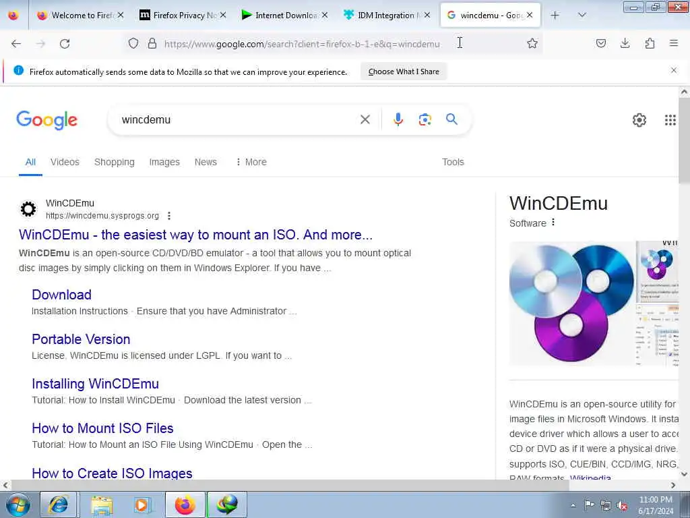The image size is (690, 518).
Task: Open the Downloads panel icon
Action: pyautogui.click(x=625, y=43)
